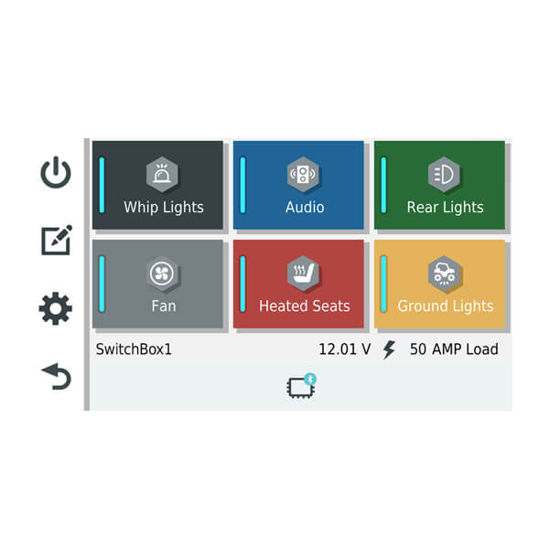Select the Bluetooth controller chip icon
Image resolution: width=549 pixels, height=549 pixels.
coord(301,386)
